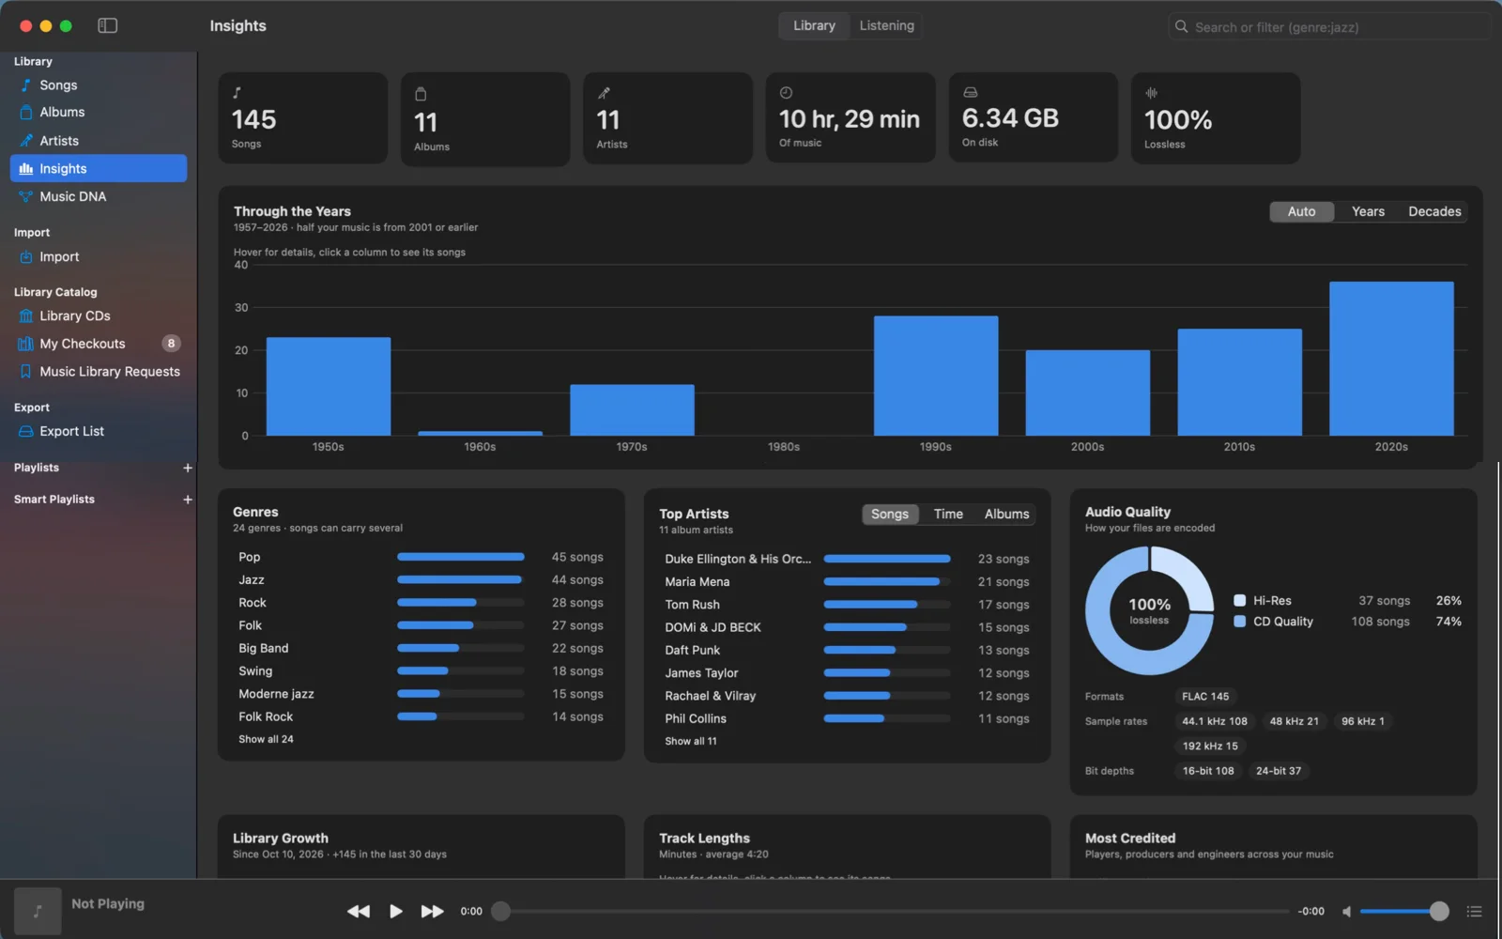Click the 2010s chart column
This screenshot has height=939, width=1502.
point(1240,382)
